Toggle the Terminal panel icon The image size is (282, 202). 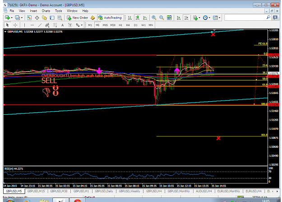coord(52,18)
